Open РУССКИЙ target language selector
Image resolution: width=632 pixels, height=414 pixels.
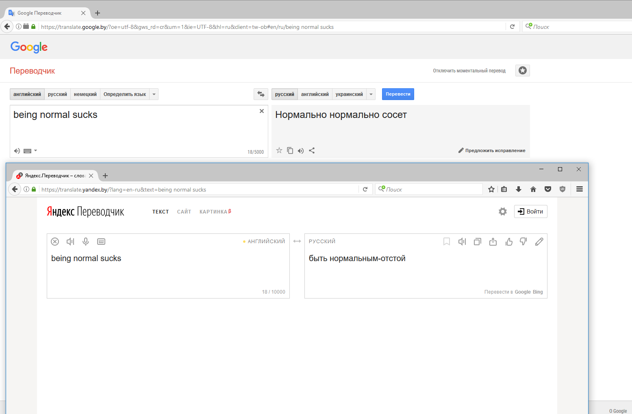pos(322,242)
